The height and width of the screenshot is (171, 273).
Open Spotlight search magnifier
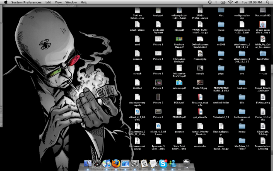point(267,2)
